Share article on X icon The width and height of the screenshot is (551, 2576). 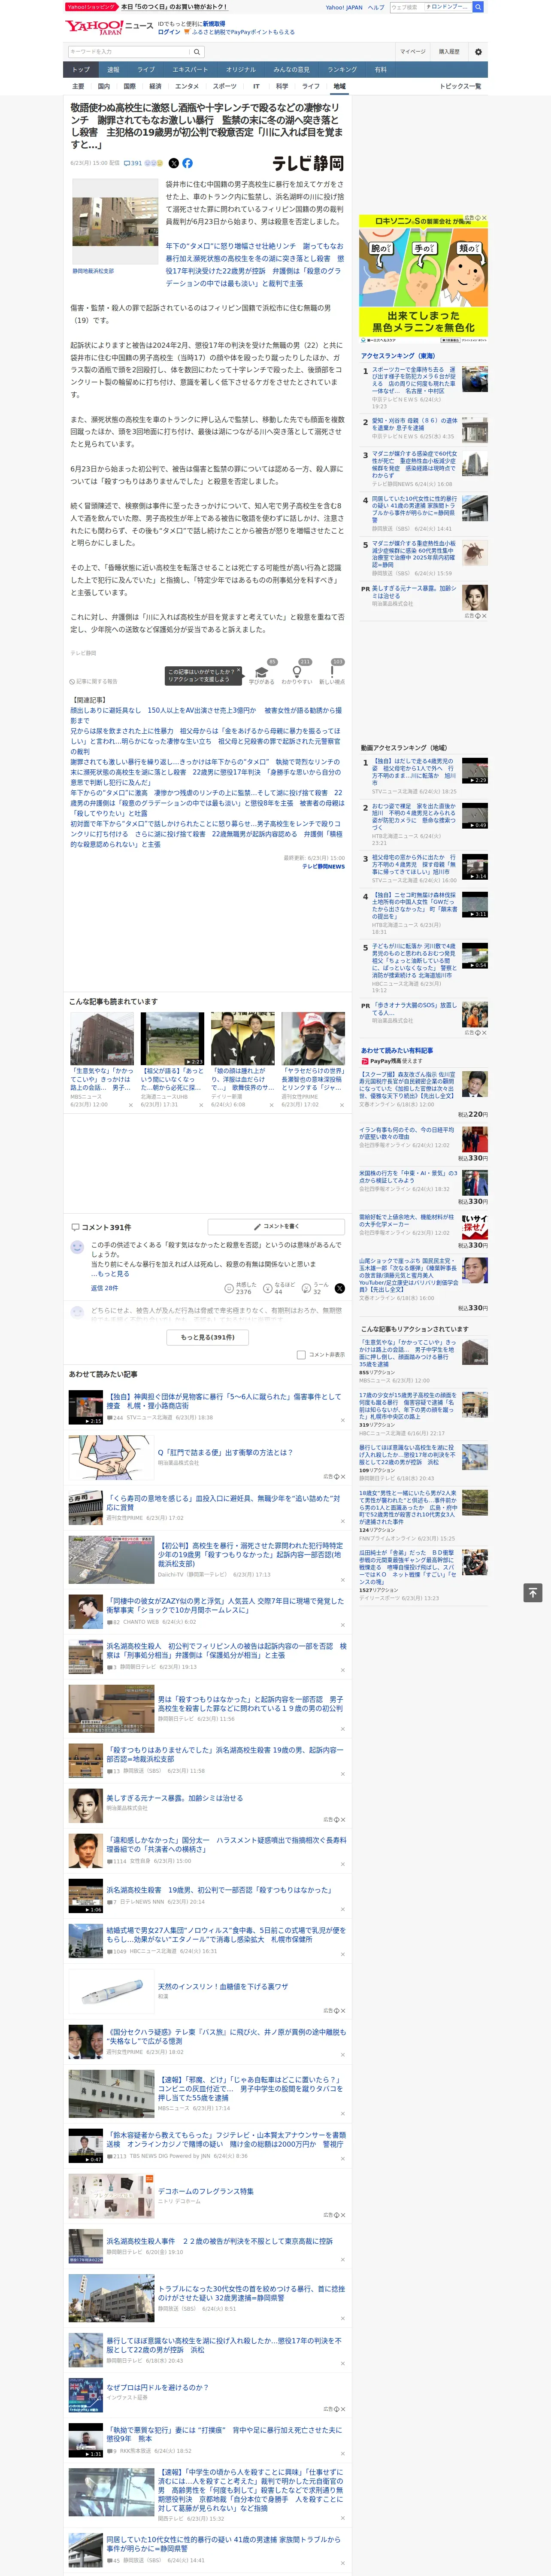point(174,163)
